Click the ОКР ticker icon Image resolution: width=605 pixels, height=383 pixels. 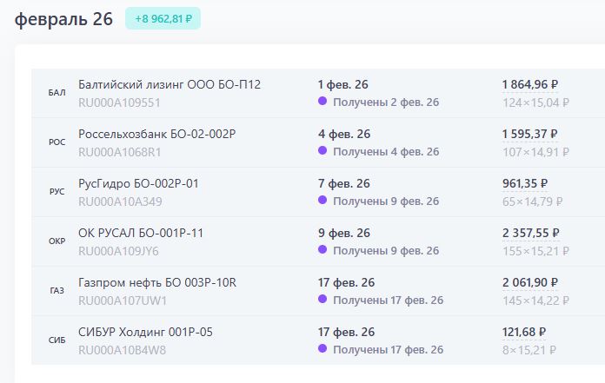point(57,241)
